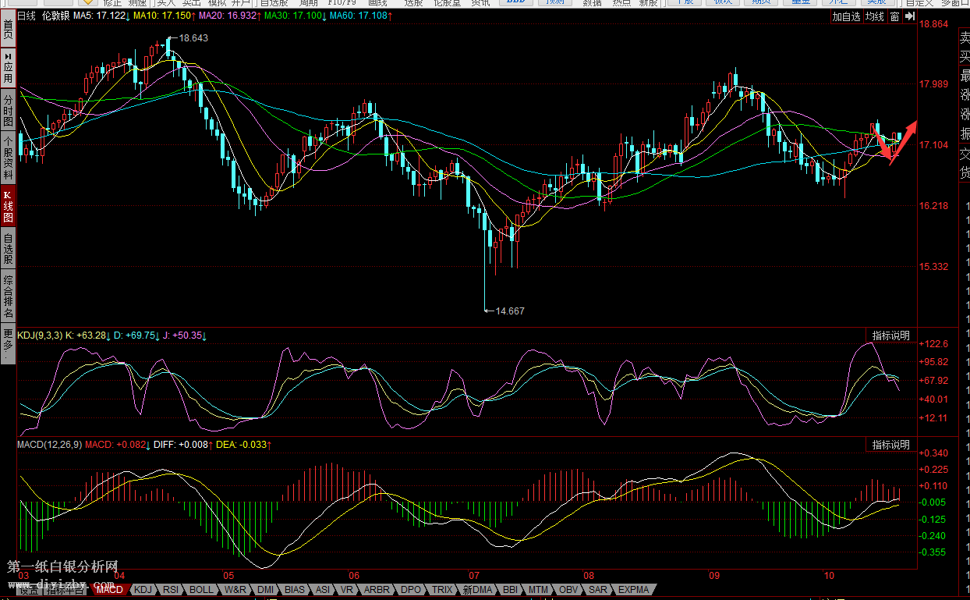Open 个股资料 in the left sidebar

coord(8,158)
